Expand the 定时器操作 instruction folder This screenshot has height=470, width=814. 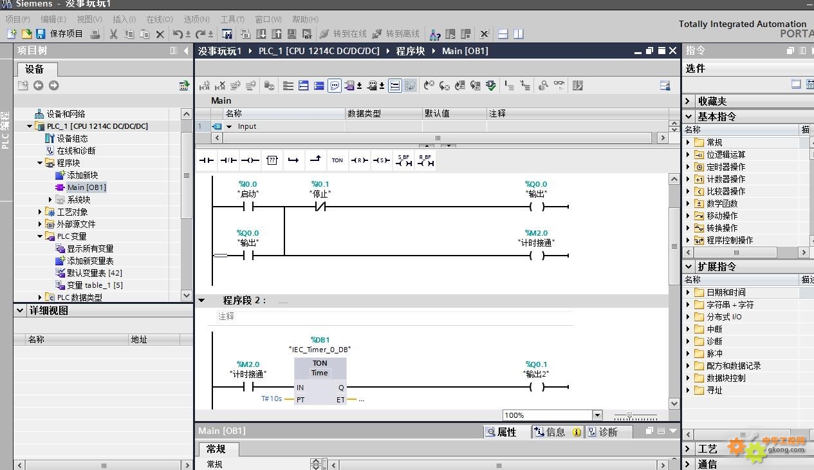tap(688, 167)
